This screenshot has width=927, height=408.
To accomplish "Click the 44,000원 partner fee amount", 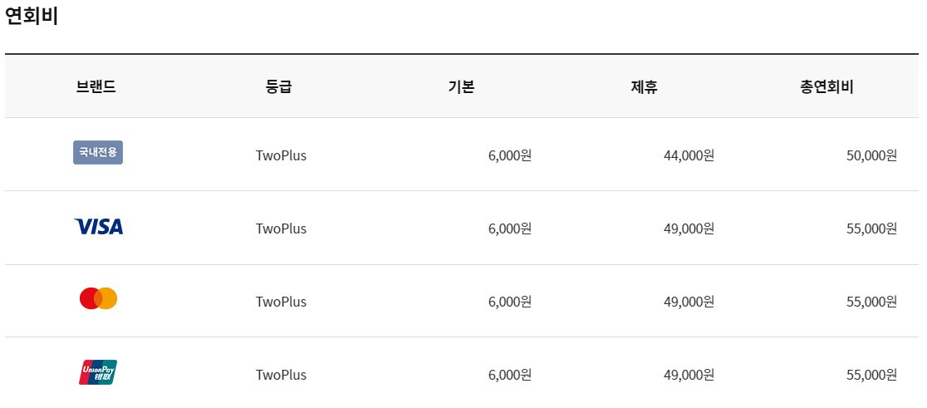I will click(x=689, y=155).
